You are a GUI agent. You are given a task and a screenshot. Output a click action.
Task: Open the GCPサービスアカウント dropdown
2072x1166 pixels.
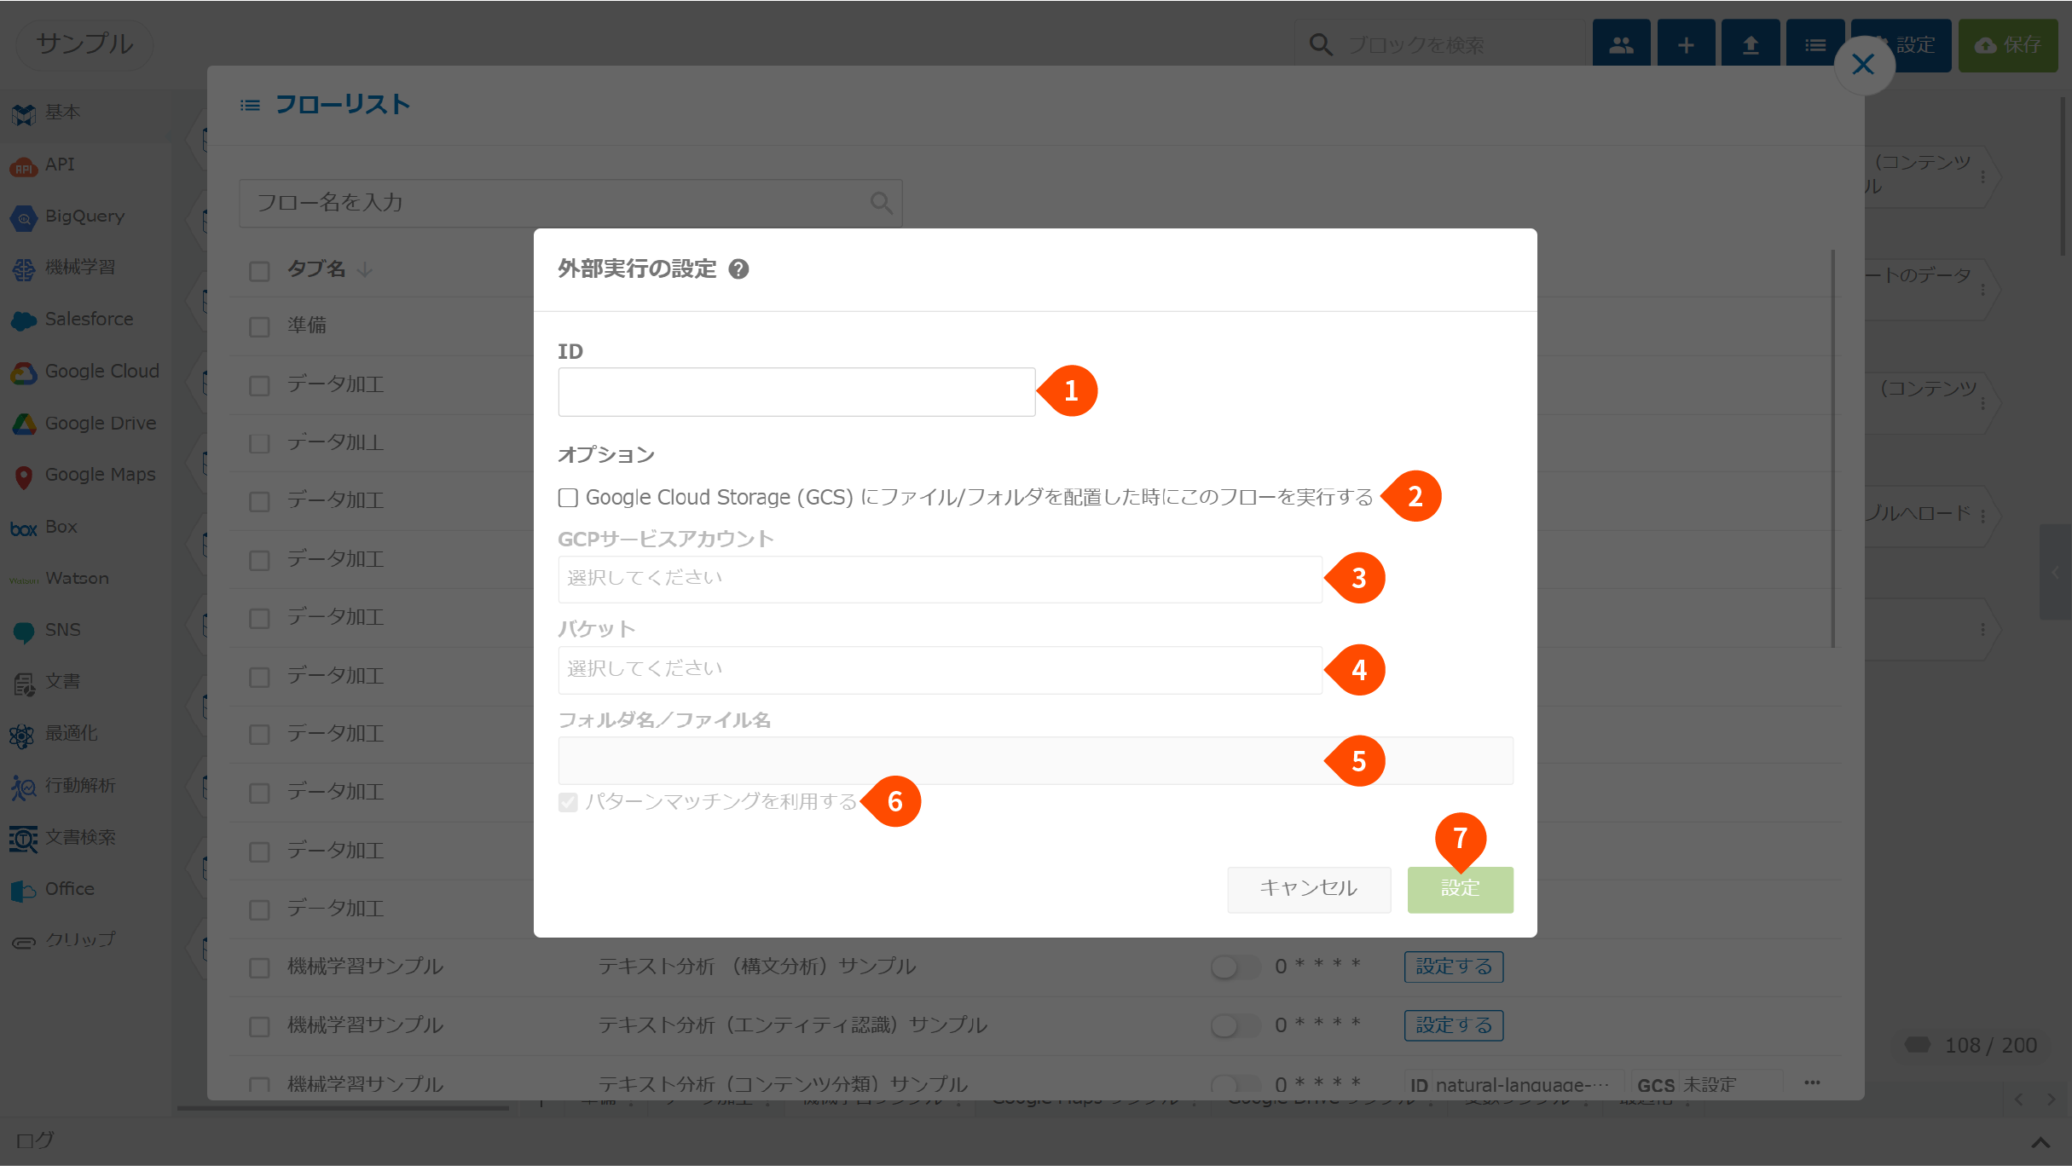pyautogui.click(x=940, y=579)
